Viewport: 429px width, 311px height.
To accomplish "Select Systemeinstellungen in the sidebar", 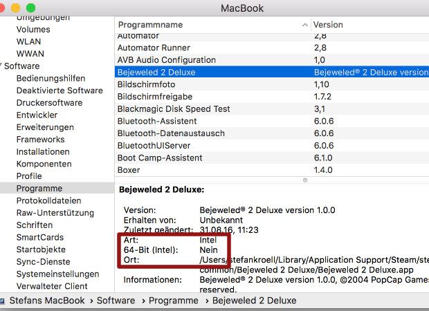I will coord(57,274).
